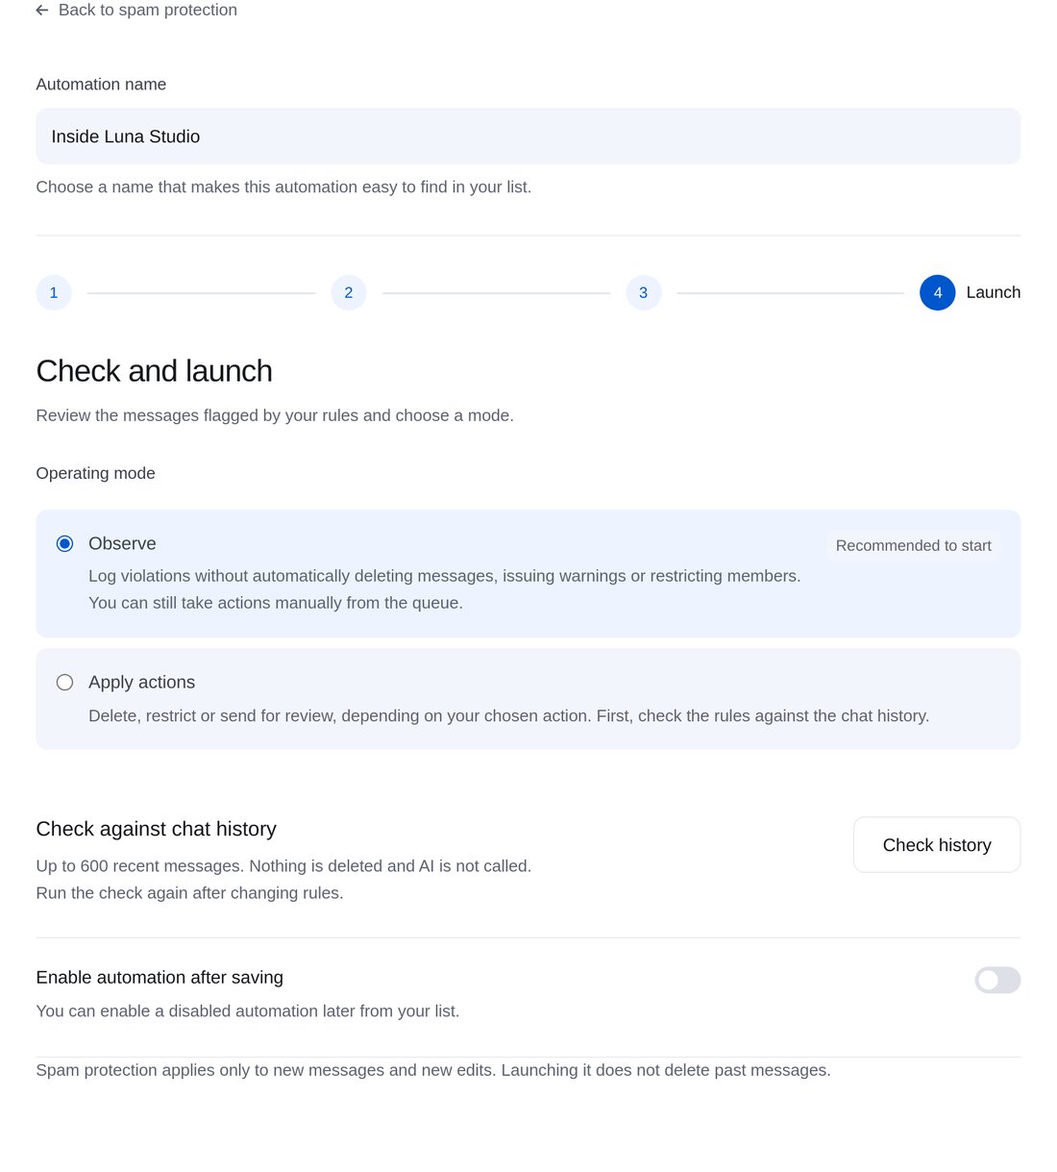The height and width of the screenshot is (1172, 1057).
Task: Click the Check and launch heading
Action: (x=155, y=371)
